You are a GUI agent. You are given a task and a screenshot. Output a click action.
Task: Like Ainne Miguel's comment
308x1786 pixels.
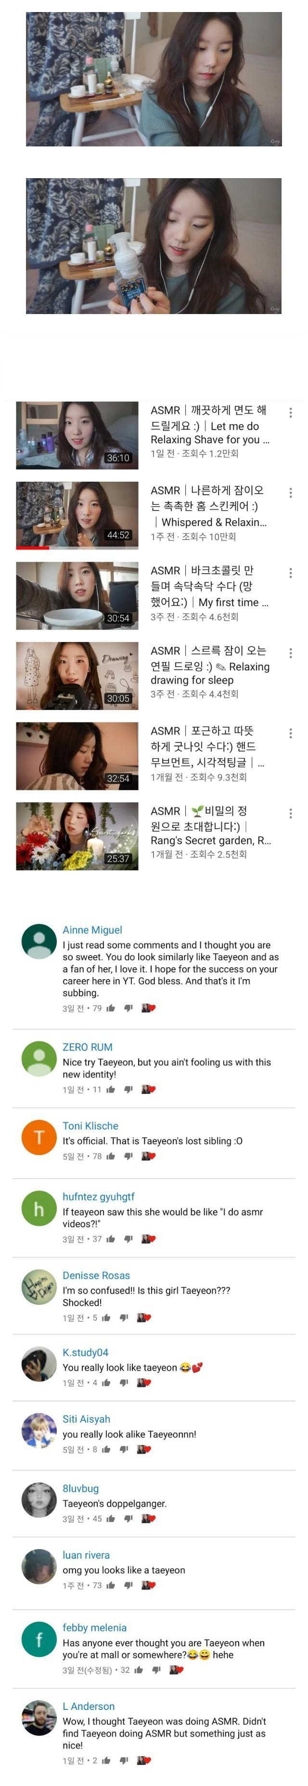pos(111,1008)
